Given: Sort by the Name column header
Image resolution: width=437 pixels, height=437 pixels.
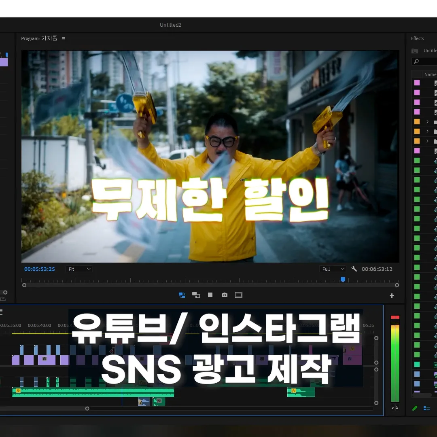Looking at the screenshot, I should point(430,74).
